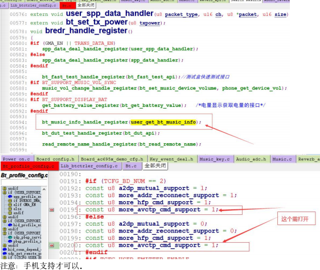Click more_hfp_cmd_support on line 00199
Screen dimensions: 320x270
tap(156, 238)
